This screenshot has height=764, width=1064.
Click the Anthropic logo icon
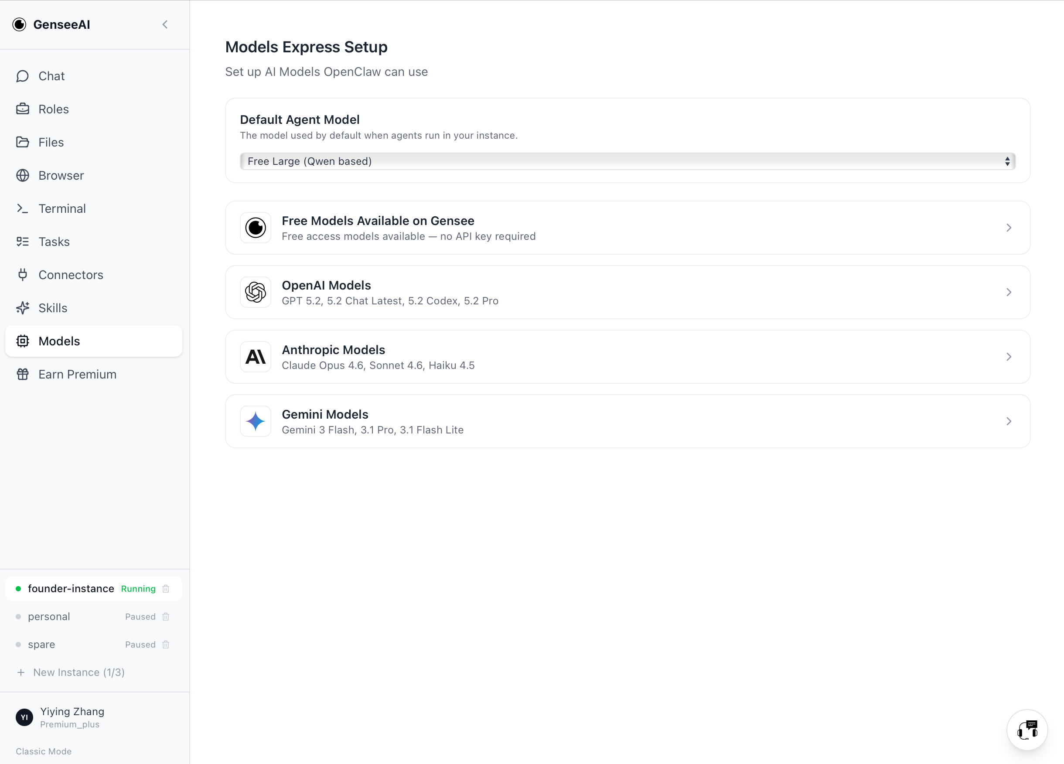tap(256, 357)
